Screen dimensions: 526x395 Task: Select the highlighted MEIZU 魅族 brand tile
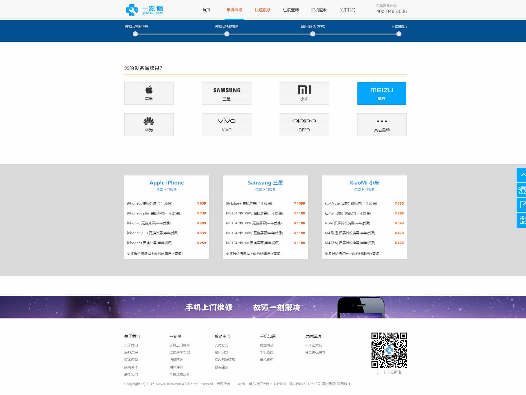[x=382, y=93]
